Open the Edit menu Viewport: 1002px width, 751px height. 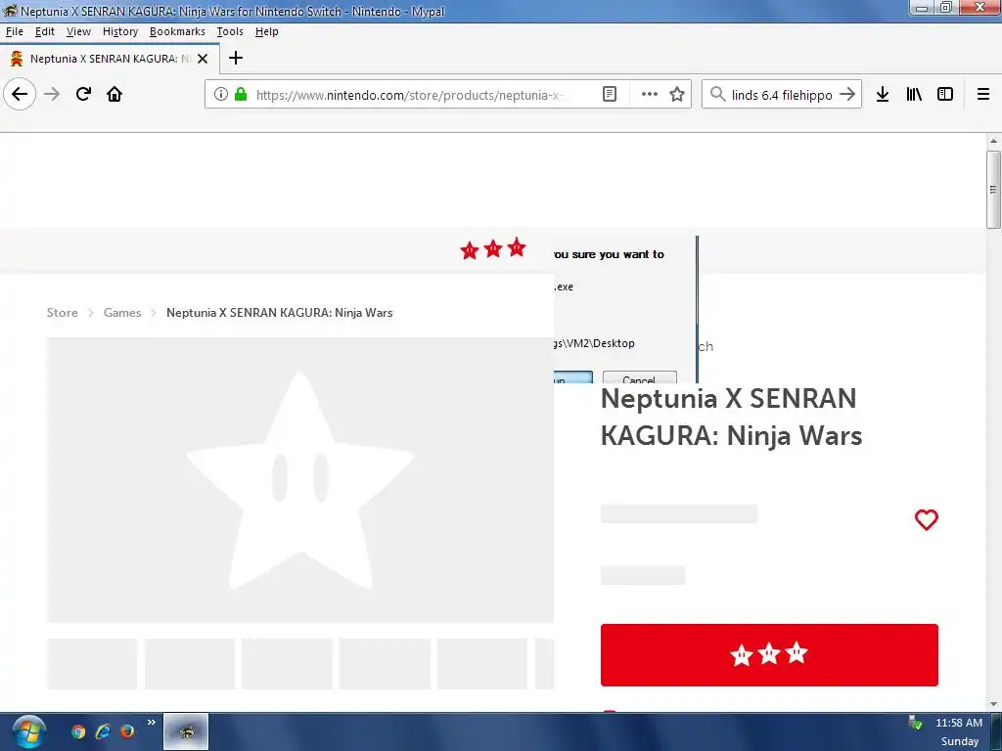[45, 31]
